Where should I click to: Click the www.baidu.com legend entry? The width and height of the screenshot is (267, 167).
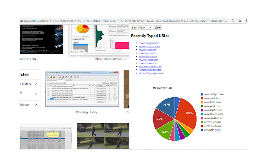[211, 110]
